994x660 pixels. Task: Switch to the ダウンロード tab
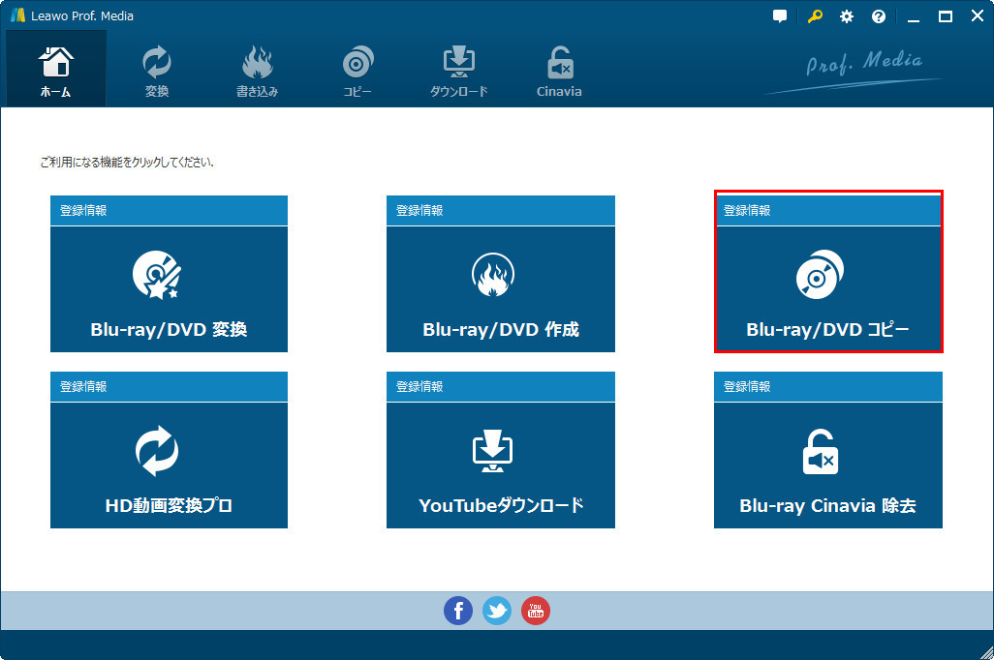(x=458, y=72)
